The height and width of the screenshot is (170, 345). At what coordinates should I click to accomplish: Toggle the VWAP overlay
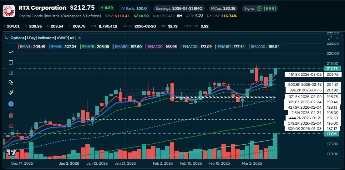click(61, 38)
